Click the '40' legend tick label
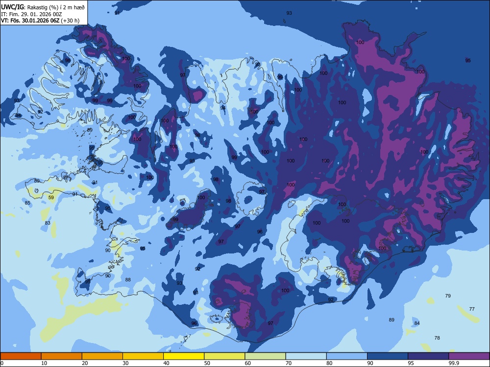Viewport: 490px width, 367px height. 166,363
